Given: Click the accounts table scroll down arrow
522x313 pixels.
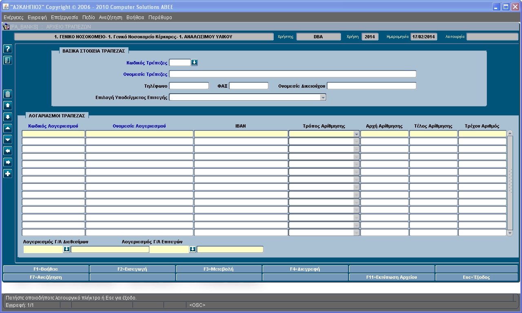Looking at the screenshot, I should 510,233.
